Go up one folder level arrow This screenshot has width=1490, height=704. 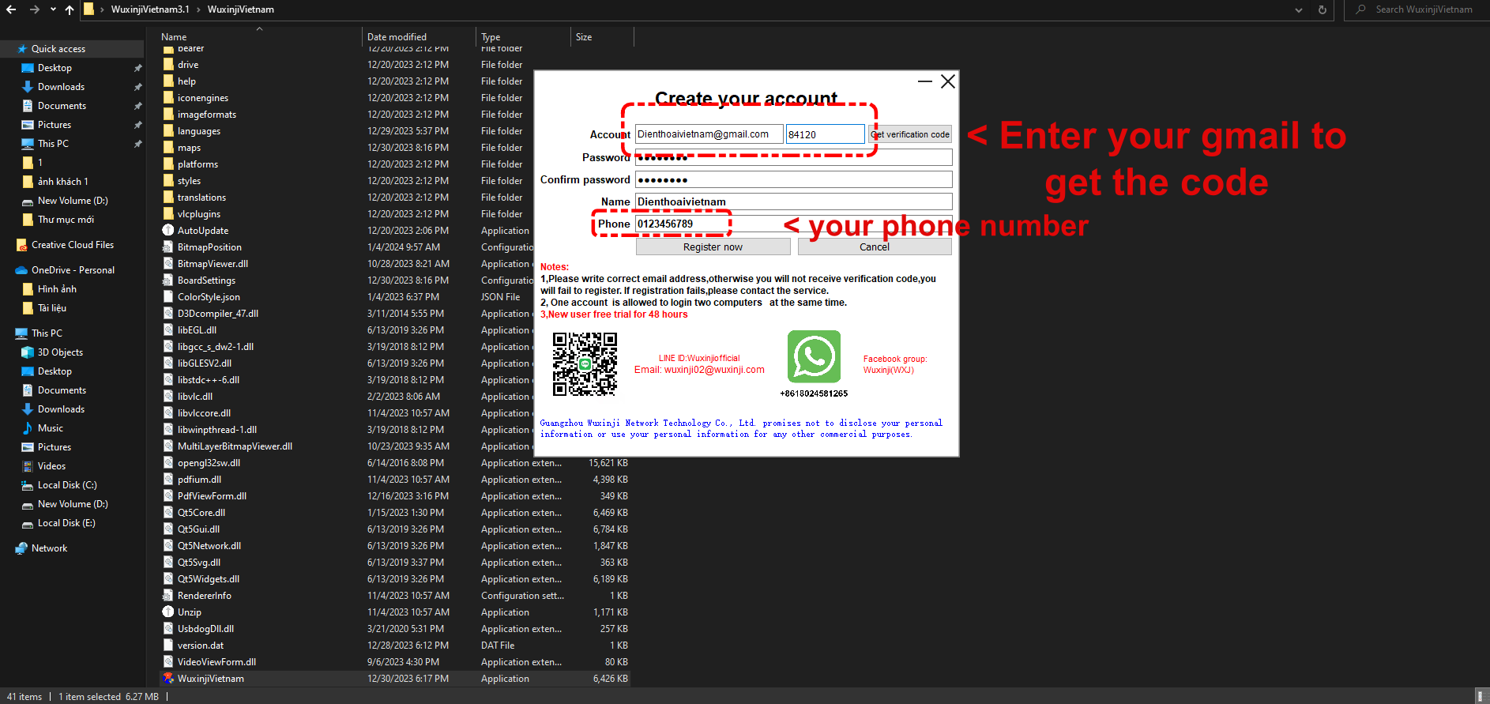click(x=70, y=9)
